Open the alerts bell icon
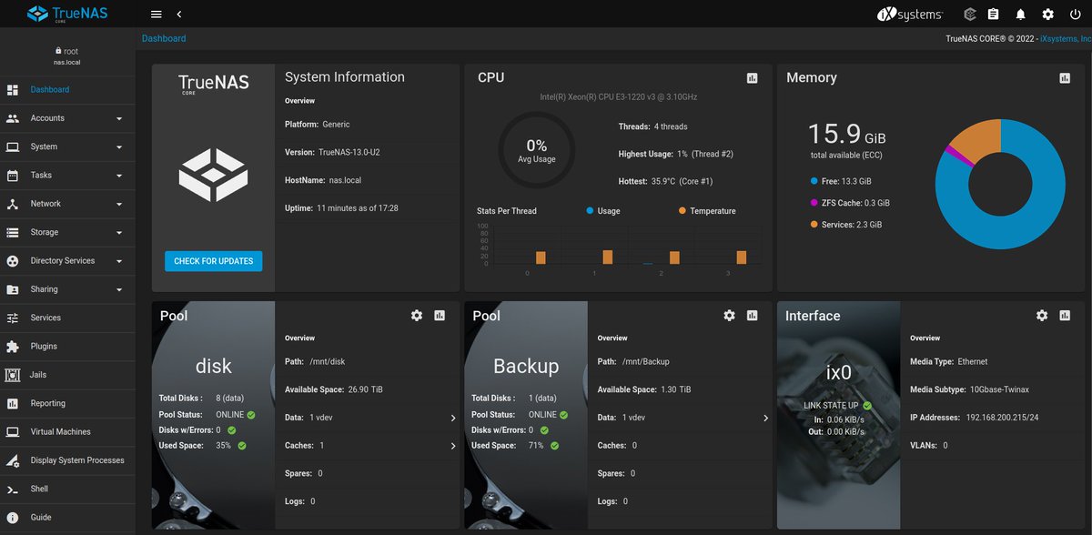This screenshot has width=1092, height=535. (1021, 15)
